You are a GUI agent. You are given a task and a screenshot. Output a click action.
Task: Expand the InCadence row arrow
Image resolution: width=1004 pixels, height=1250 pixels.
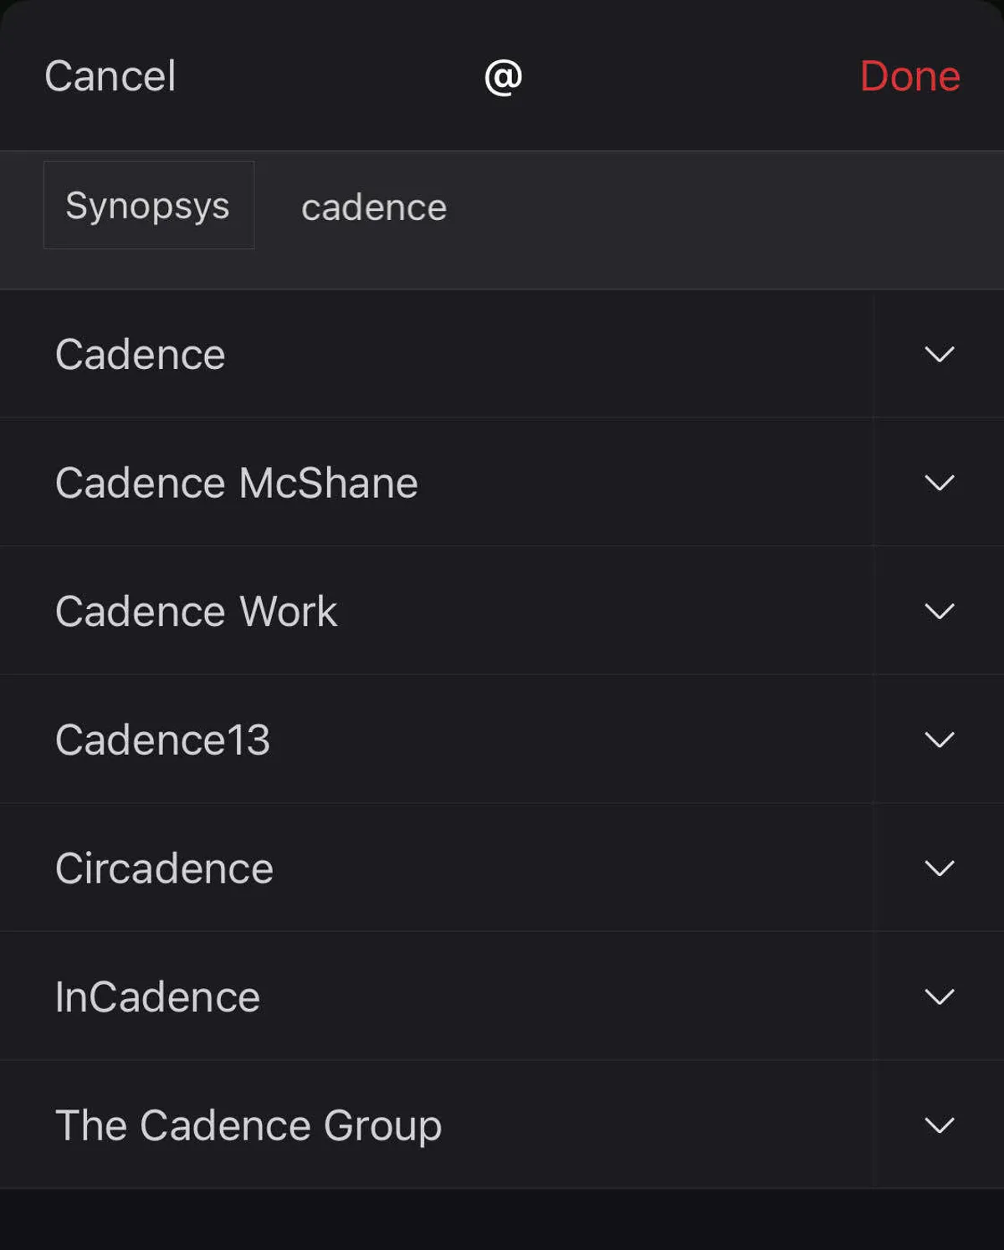pyautogui.click(x=939, y=996)
